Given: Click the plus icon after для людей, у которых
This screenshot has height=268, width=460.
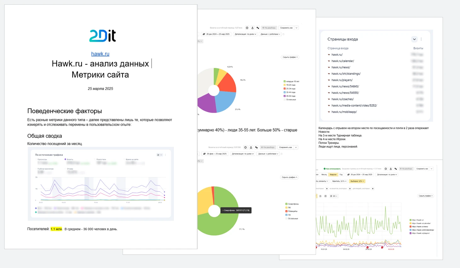Looking at the screenshot, I should tap(373, 188).
